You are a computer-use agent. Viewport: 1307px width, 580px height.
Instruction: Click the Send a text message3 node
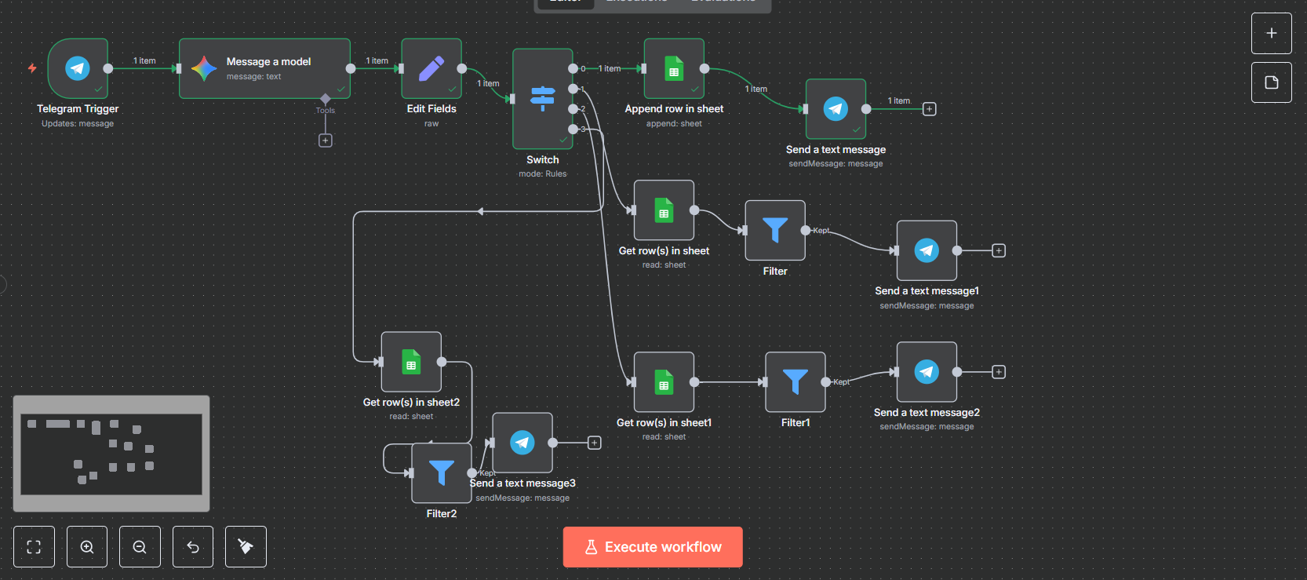[522, 443]
